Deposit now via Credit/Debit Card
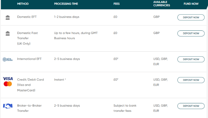Screen dimensions: 208x118 191,80
